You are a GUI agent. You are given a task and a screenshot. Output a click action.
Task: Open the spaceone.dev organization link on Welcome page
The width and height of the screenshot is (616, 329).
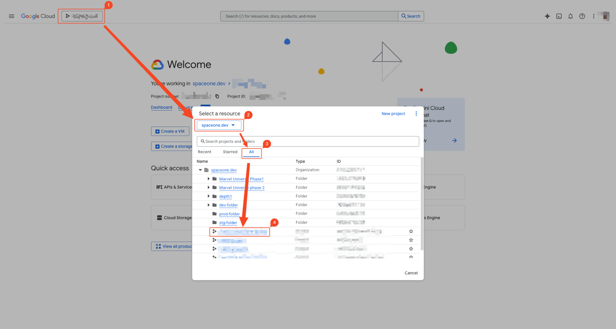click(x=209, y=83)
